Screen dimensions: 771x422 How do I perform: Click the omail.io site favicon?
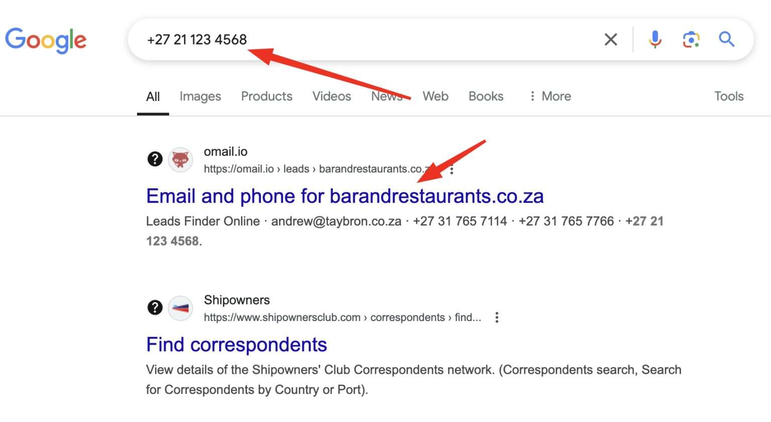(x=180, y=160)
